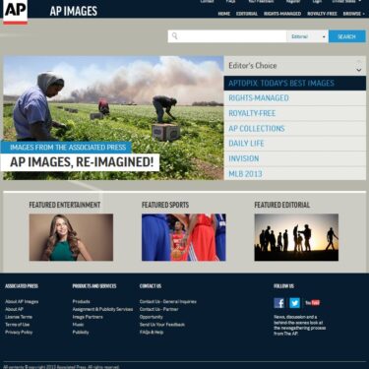Open Contact Us - Partner link
The height and width of the screenshot is (369, 369).
click(158, 309)
